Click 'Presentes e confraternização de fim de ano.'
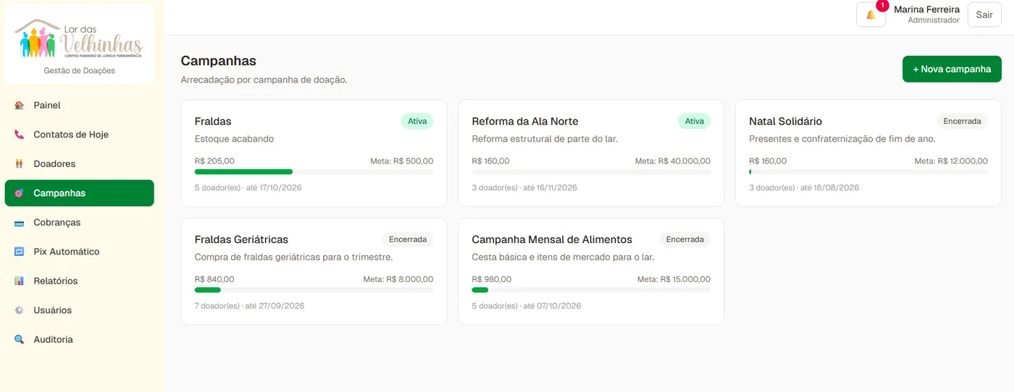This screenshot has height=392, width=1014. click(x=842, y=139)
